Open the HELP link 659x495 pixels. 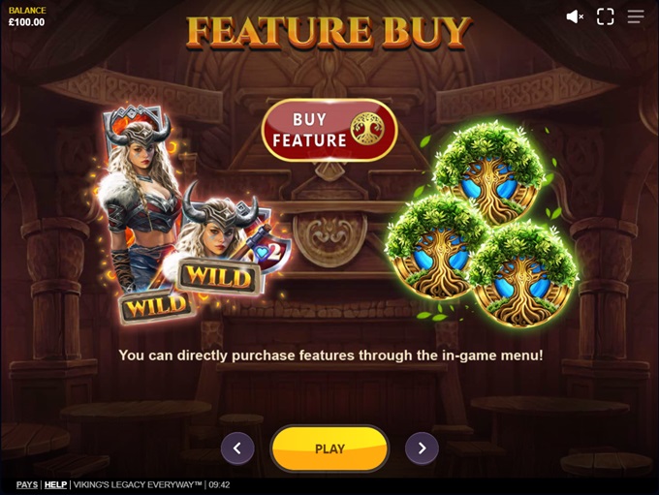click(55, 485)
